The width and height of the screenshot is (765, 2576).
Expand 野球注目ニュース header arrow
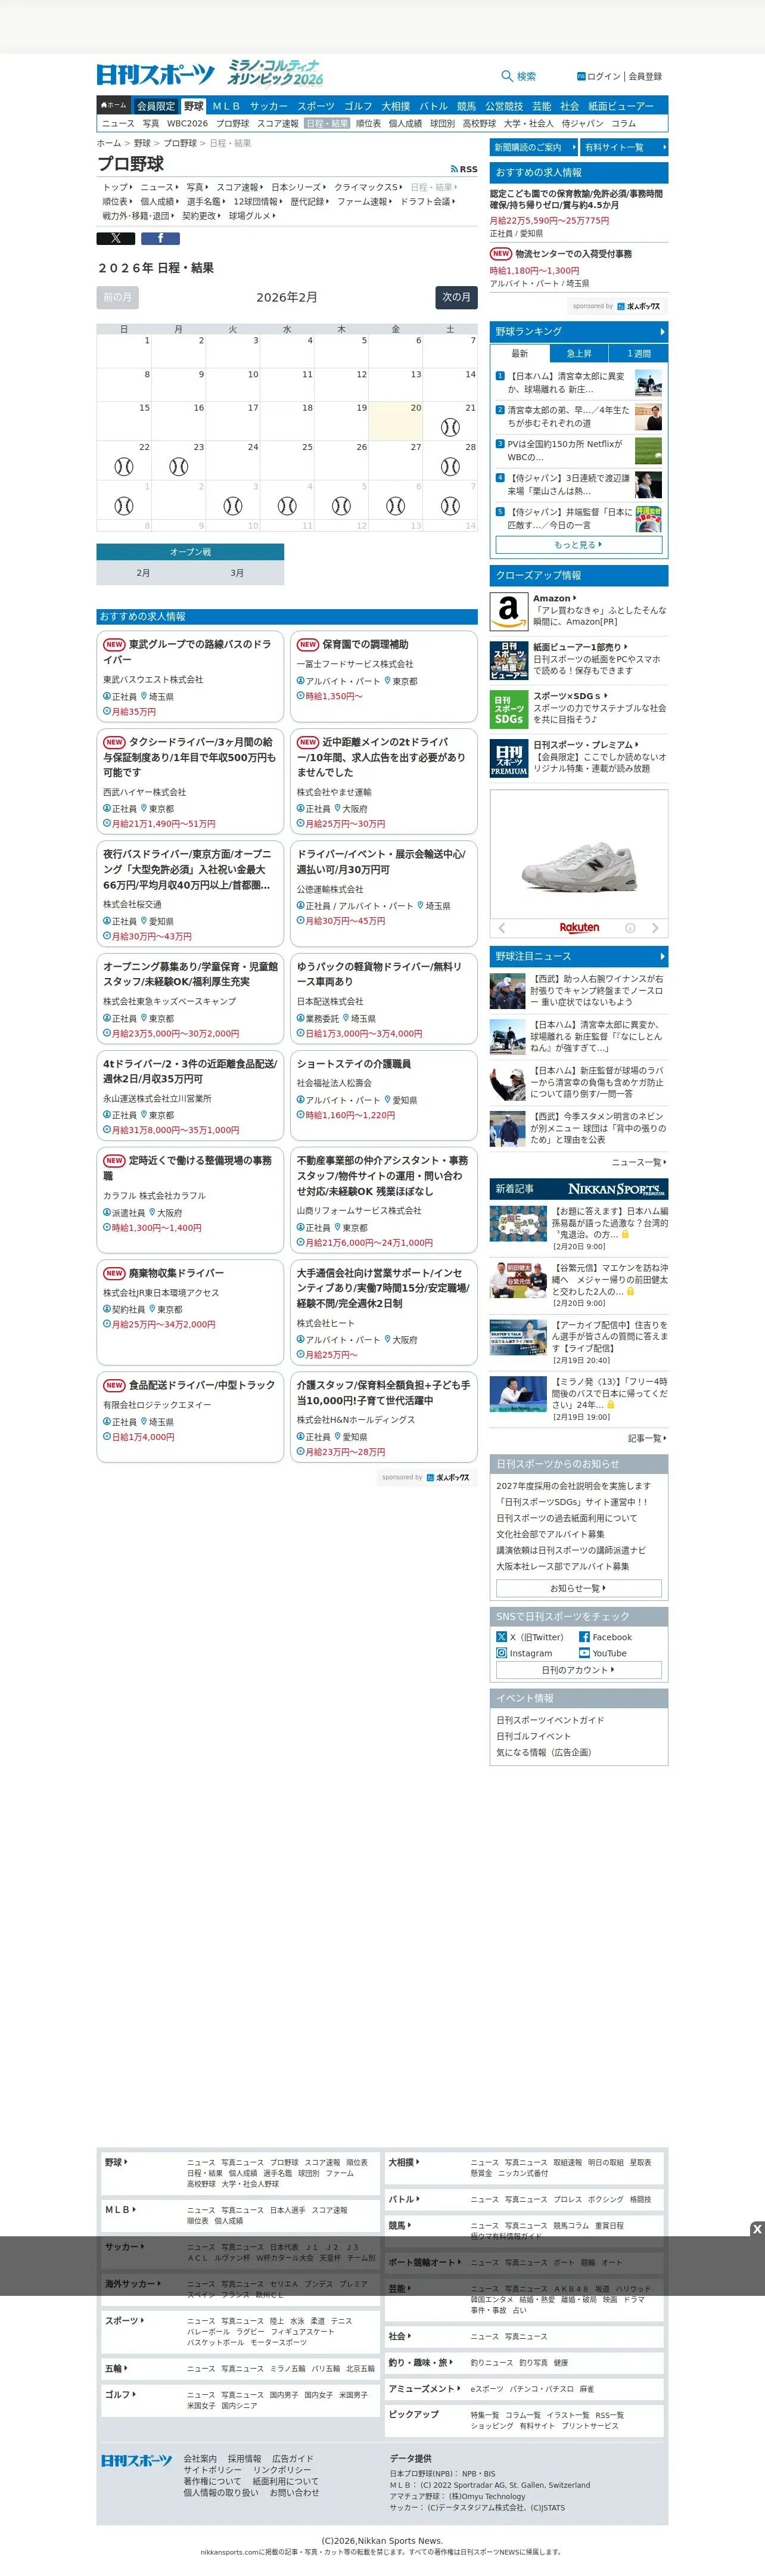coord(662,956)
